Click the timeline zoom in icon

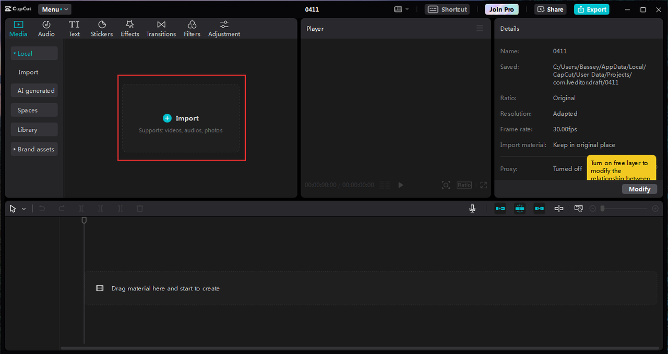[655, 209]
